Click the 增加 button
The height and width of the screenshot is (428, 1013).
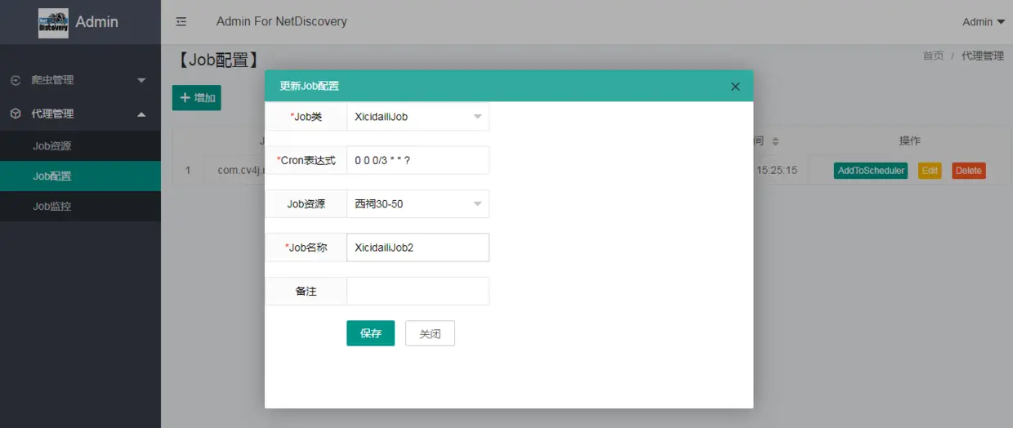[x=196, y=98]
